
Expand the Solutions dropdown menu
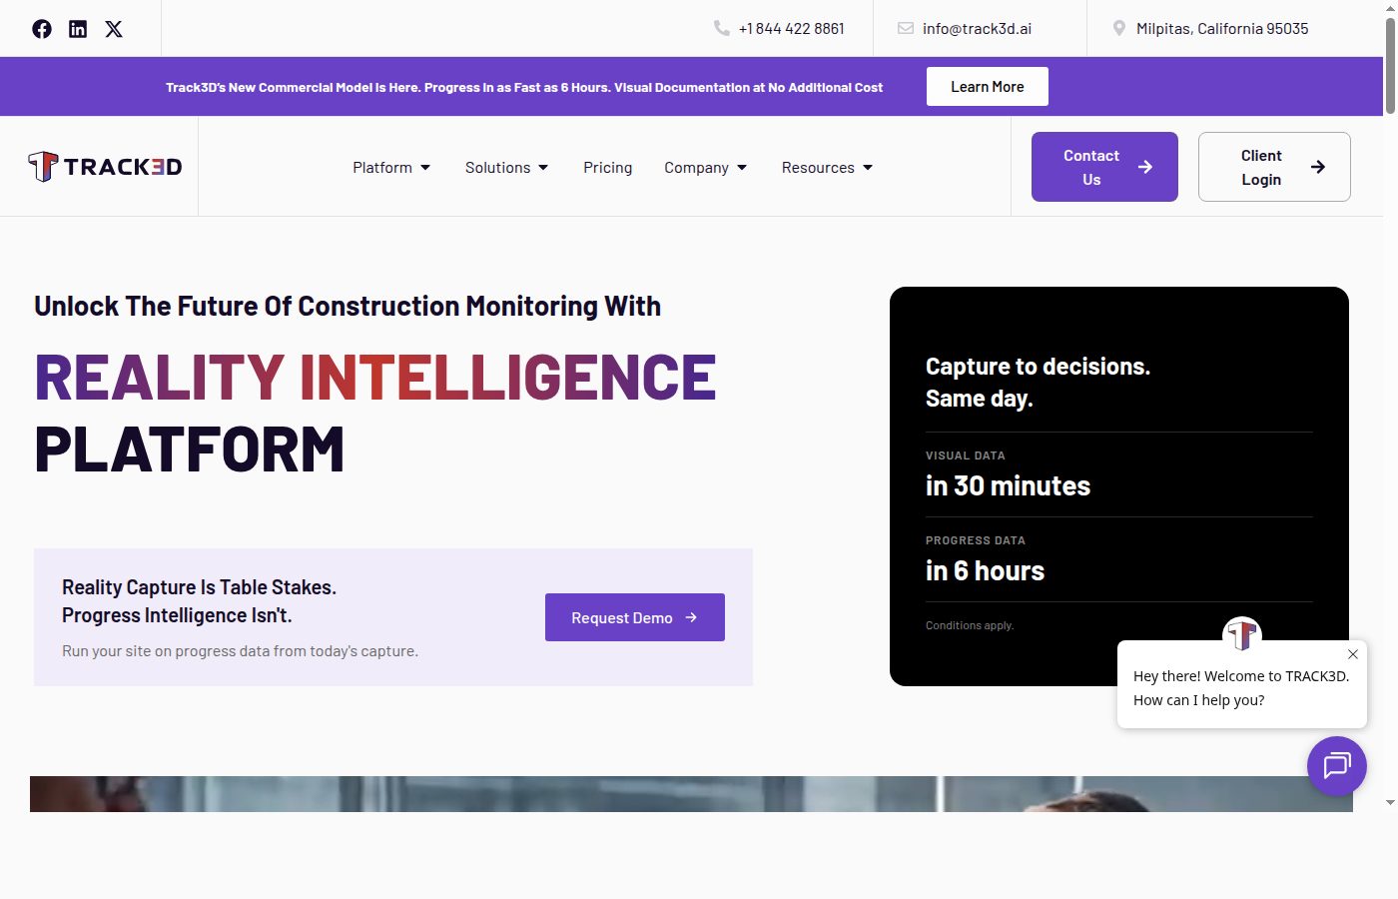(507, 168)
